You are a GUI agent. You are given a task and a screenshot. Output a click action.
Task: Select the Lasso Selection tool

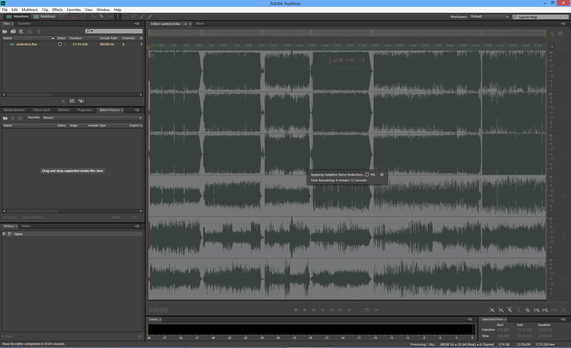pos(134,17)
